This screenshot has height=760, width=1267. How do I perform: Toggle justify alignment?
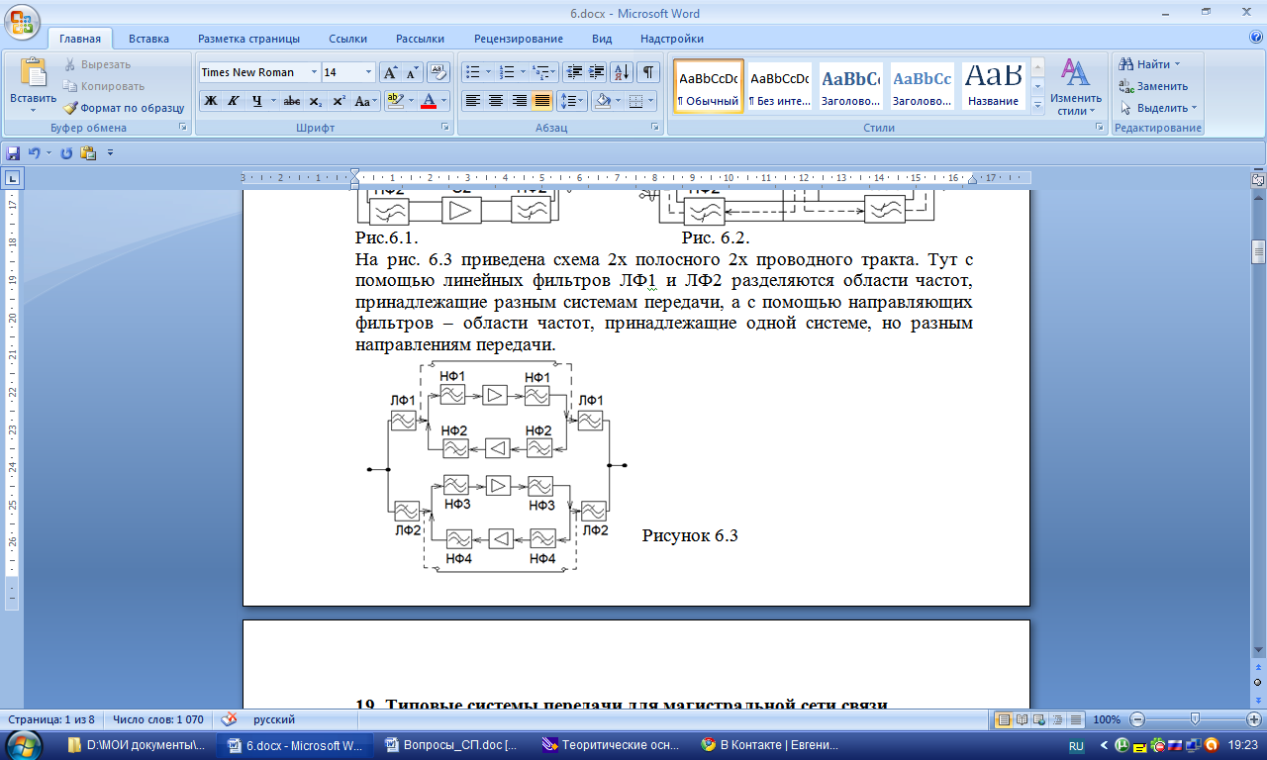click(x=541, y=101)
